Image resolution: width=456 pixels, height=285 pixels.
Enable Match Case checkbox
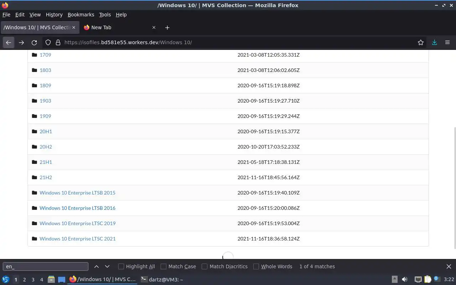tap(164, 266)
